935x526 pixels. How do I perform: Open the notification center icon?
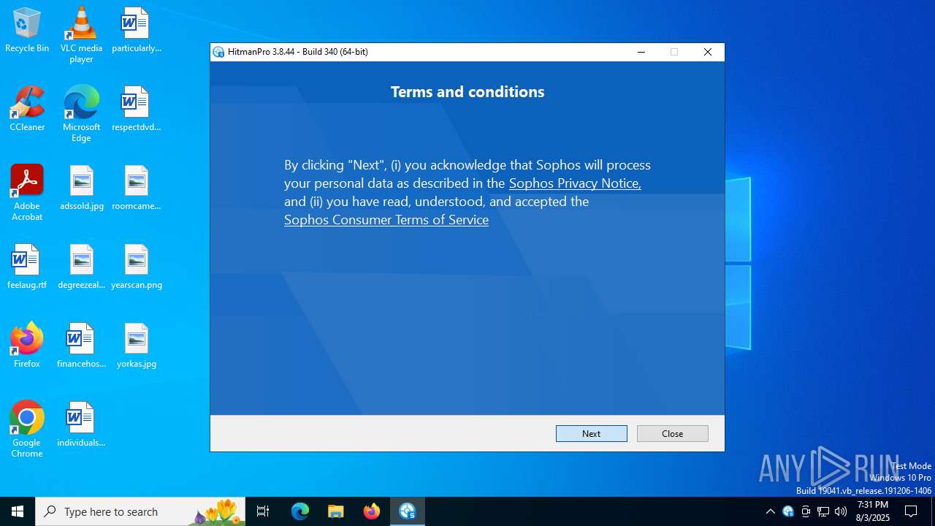tap(911, 511)
